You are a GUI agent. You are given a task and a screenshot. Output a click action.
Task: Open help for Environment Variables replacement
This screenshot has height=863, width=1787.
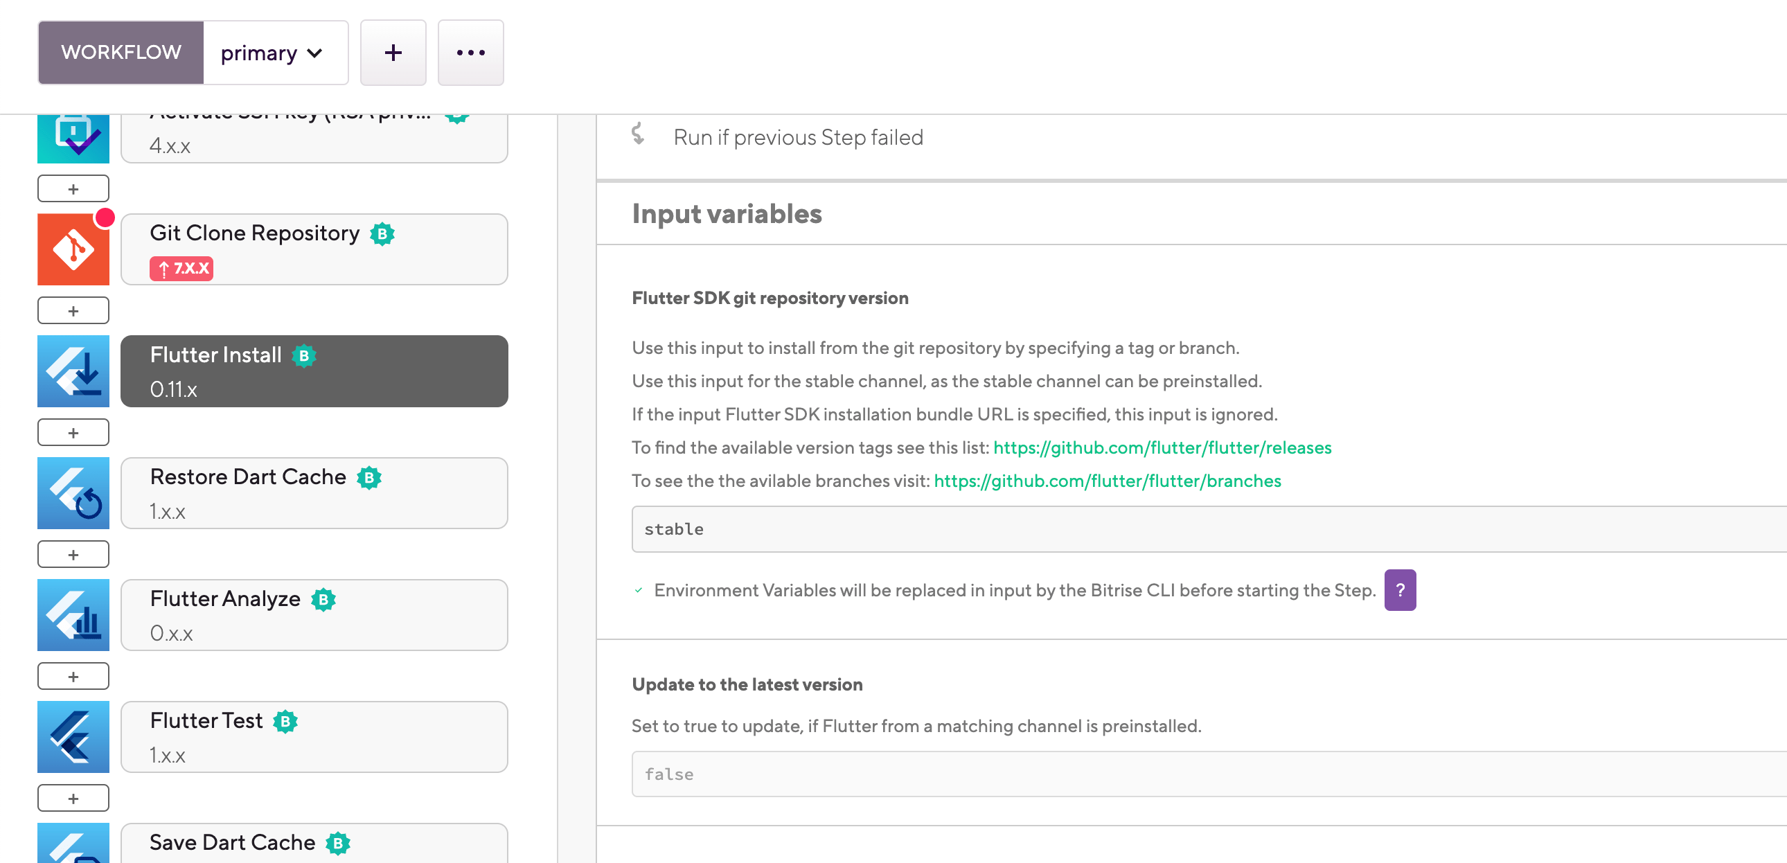click(x=1401, y=589)
